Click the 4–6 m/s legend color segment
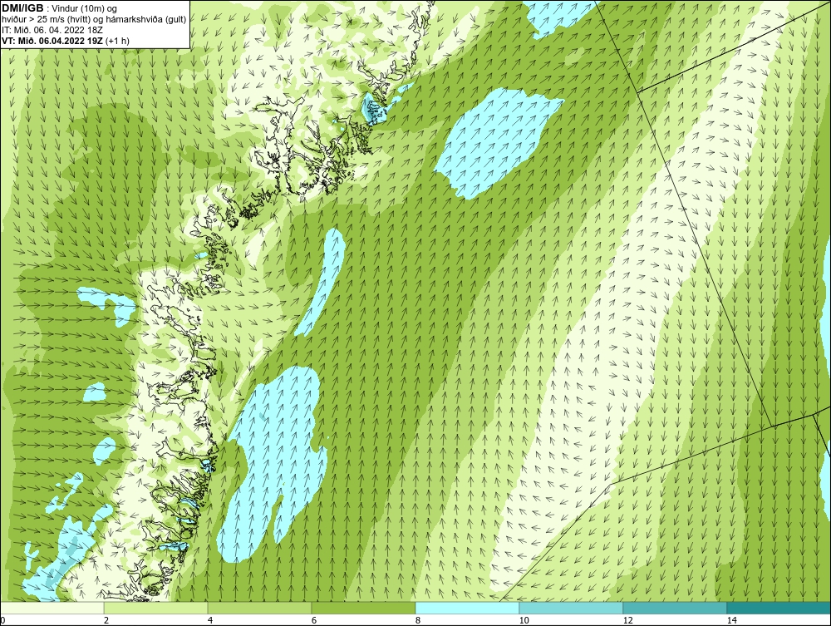Viewport: 831px width, 626px height. tap(259, 608)
